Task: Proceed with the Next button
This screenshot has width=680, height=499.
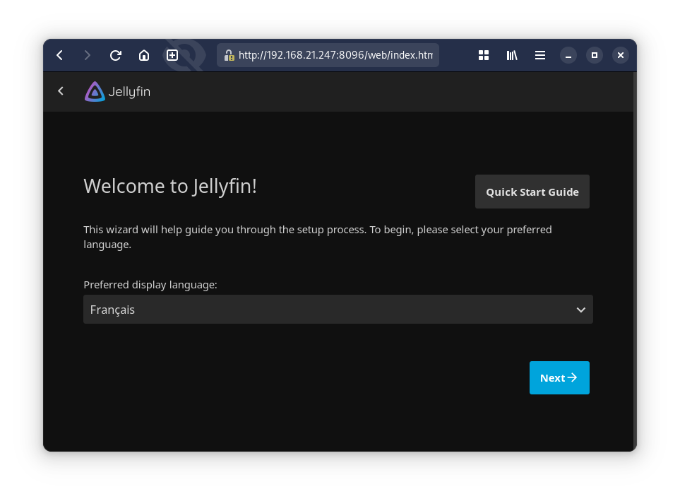Action: coord(559,377)
